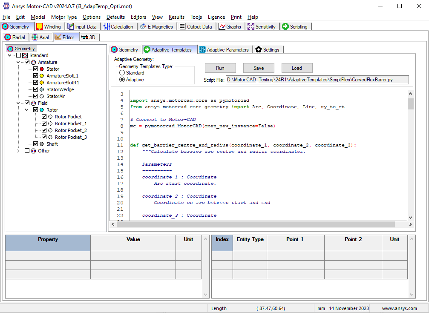
Task: Uncheck the Stator checkbox
Action: tap(35, 69)
